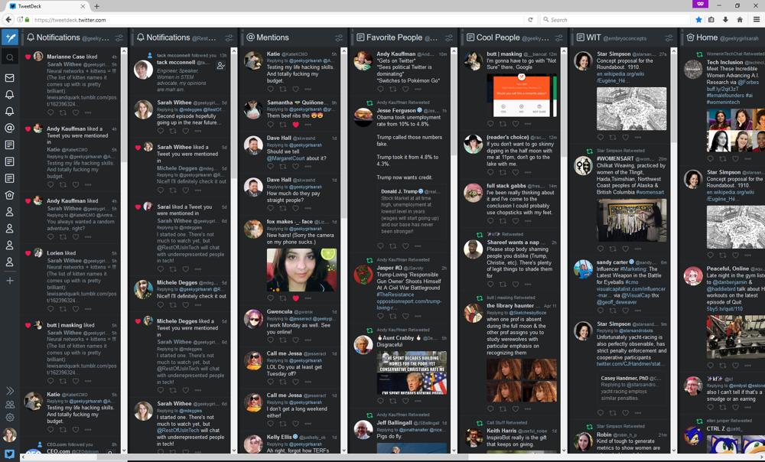The height and width of the screenshot is (462, 765).
Task: Unlike Samantha Quiñones "Them beef ribs" tweet
Action: pyautogui.click(x=295, y=125)
